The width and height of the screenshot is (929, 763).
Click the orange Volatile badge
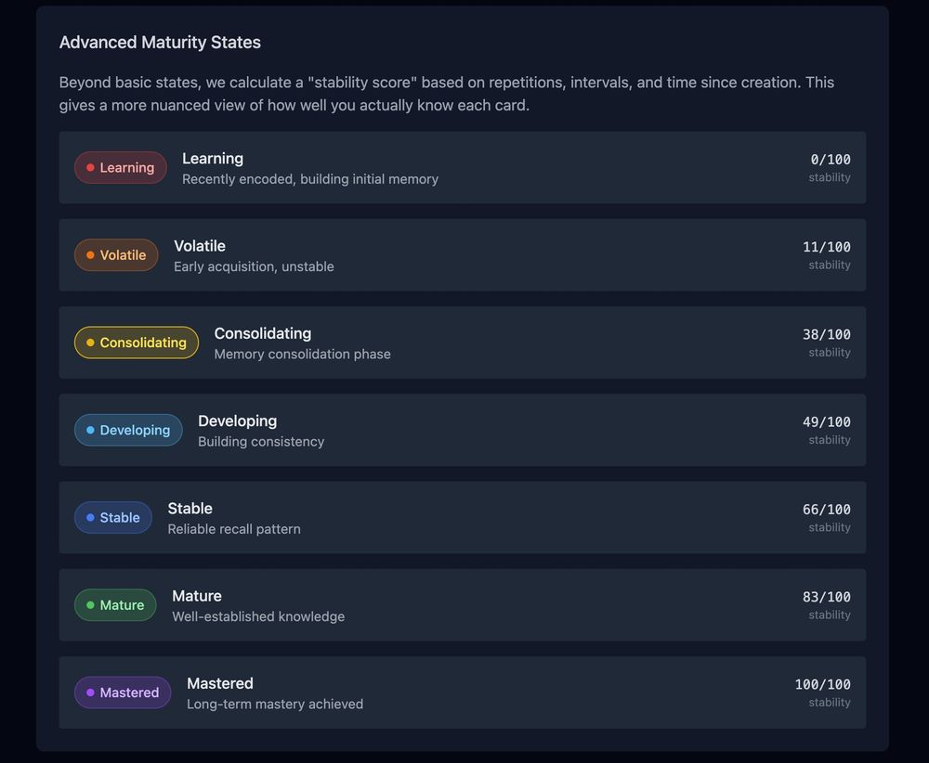point(116,255)
